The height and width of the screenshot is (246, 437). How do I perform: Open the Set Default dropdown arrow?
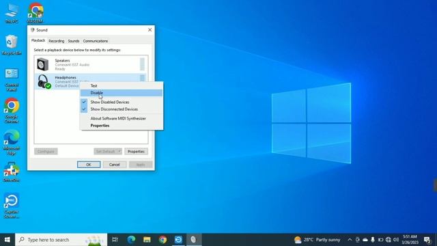(x=119, y=151)
